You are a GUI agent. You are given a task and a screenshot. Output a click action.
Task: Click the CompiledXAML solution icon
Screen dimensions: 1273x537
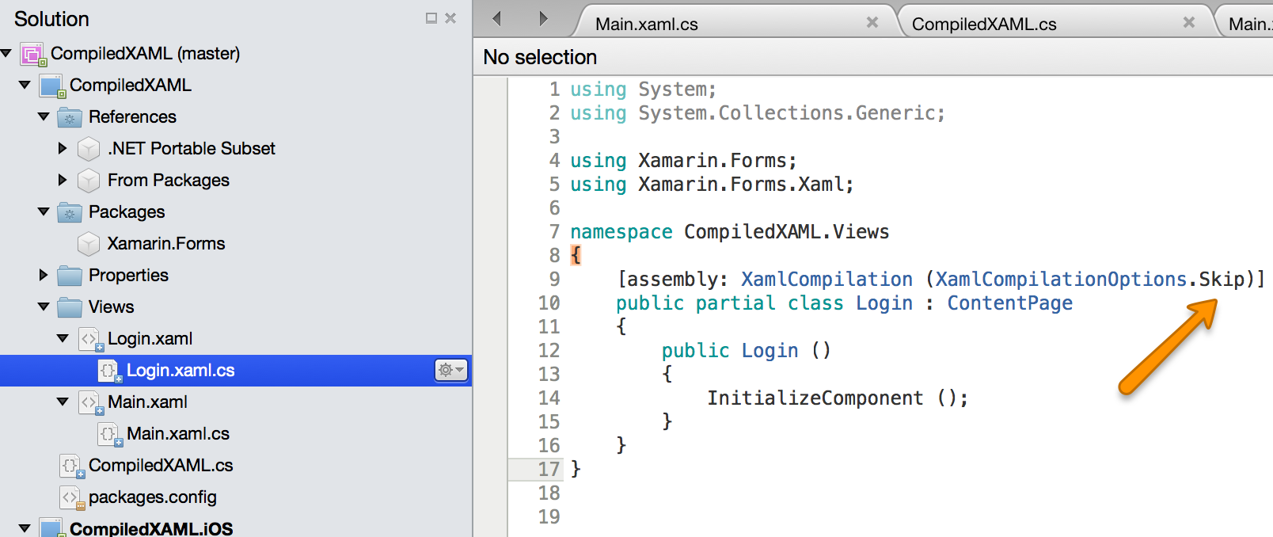pyautogui.click(x=32, y=54)
